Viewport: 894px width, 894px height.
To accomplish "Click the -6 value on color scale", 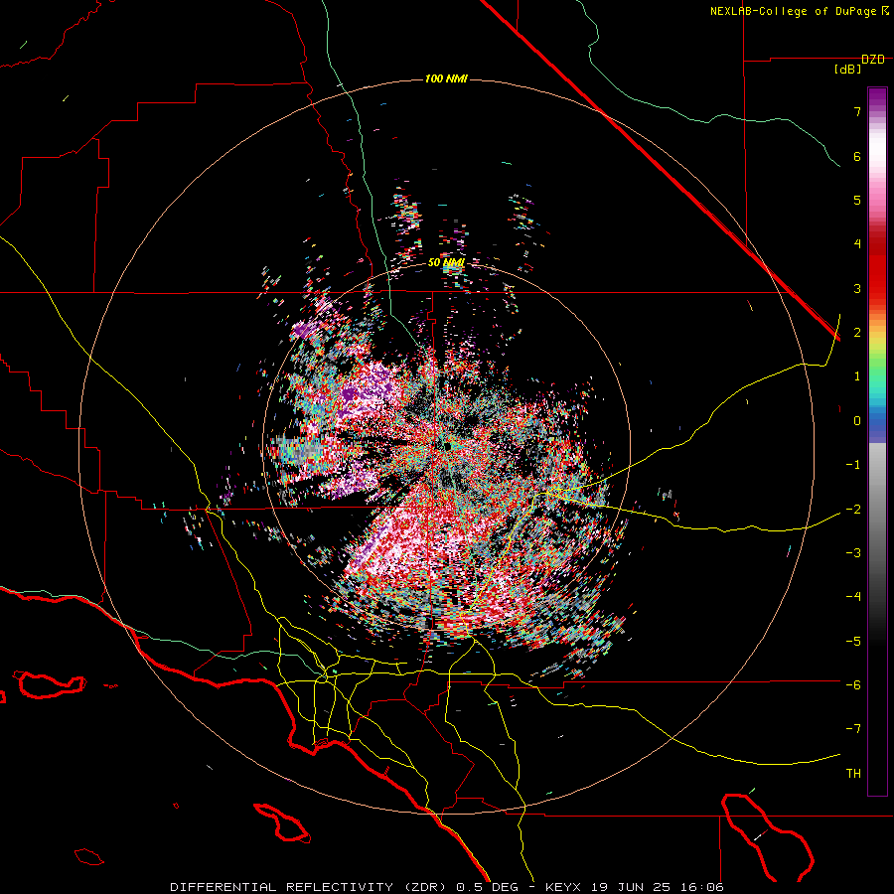I will coord(853,685).
